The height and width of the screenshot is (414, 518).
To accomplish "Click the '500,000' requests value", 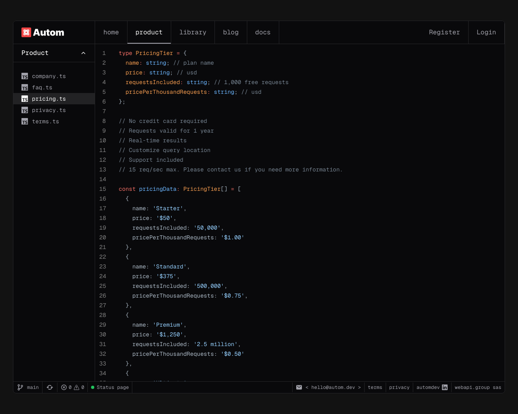I will (x=209, y=286).
